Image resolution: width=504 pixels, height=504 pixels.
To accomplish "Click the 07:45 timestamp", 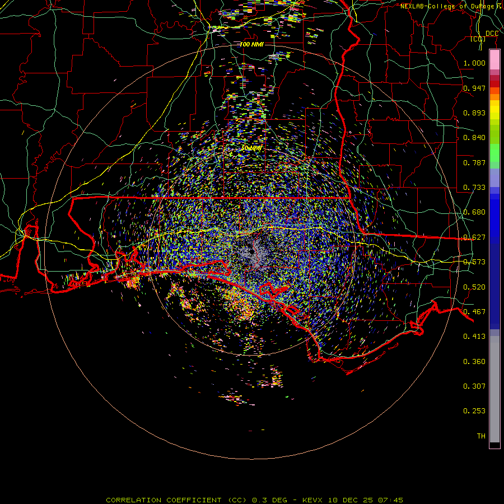I will [x=390, y=500].
